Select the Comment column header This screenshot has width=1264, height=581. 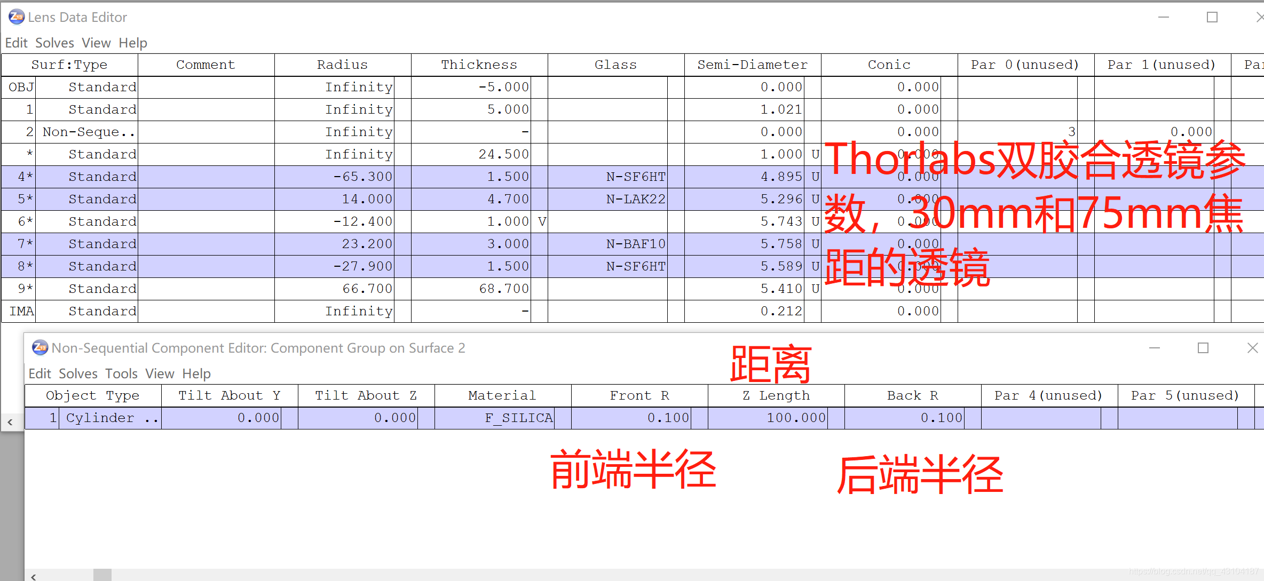206,65
